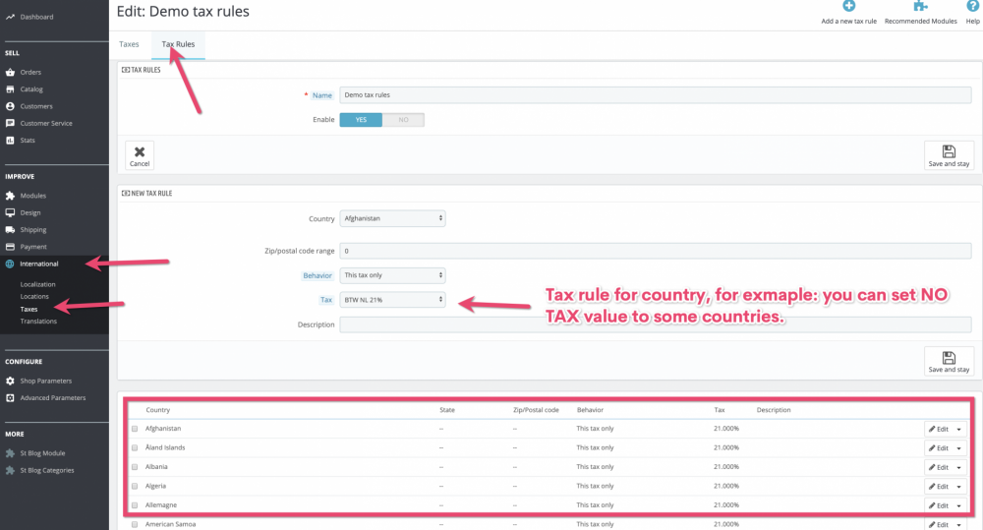Open the Behavior dropdown
The height and width of the screenshot is (530, 983).
(x=392, y=275)
